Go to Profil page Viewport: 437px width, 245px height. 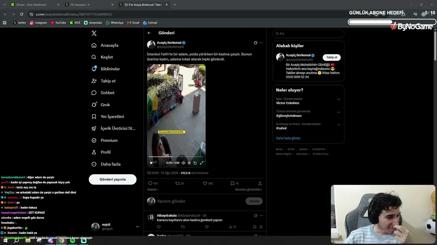tap(101, 152)
